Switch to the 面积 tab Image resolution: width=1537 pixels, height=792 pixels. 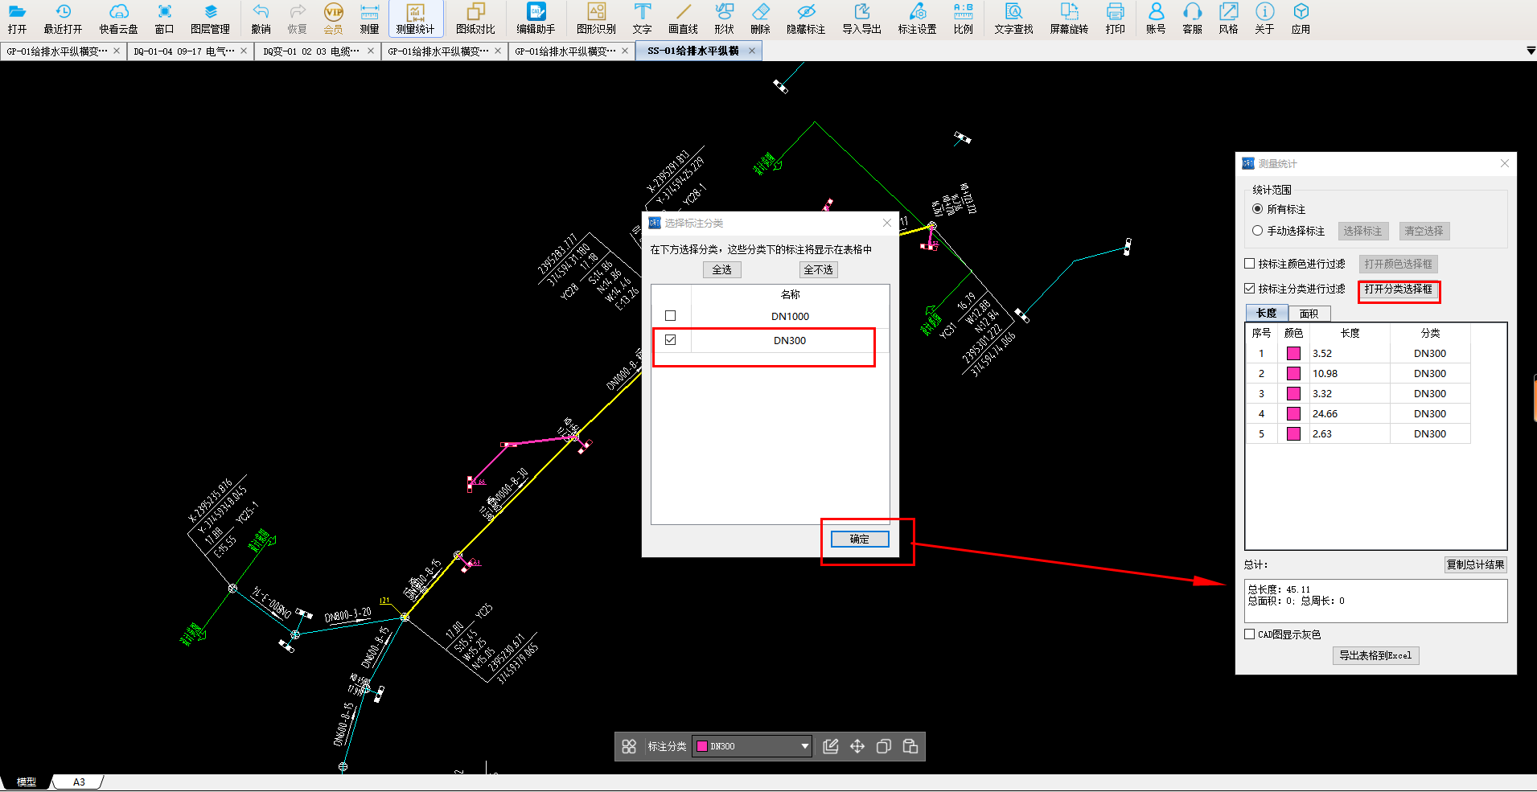pyautogui.click(x=1309, y=314)
